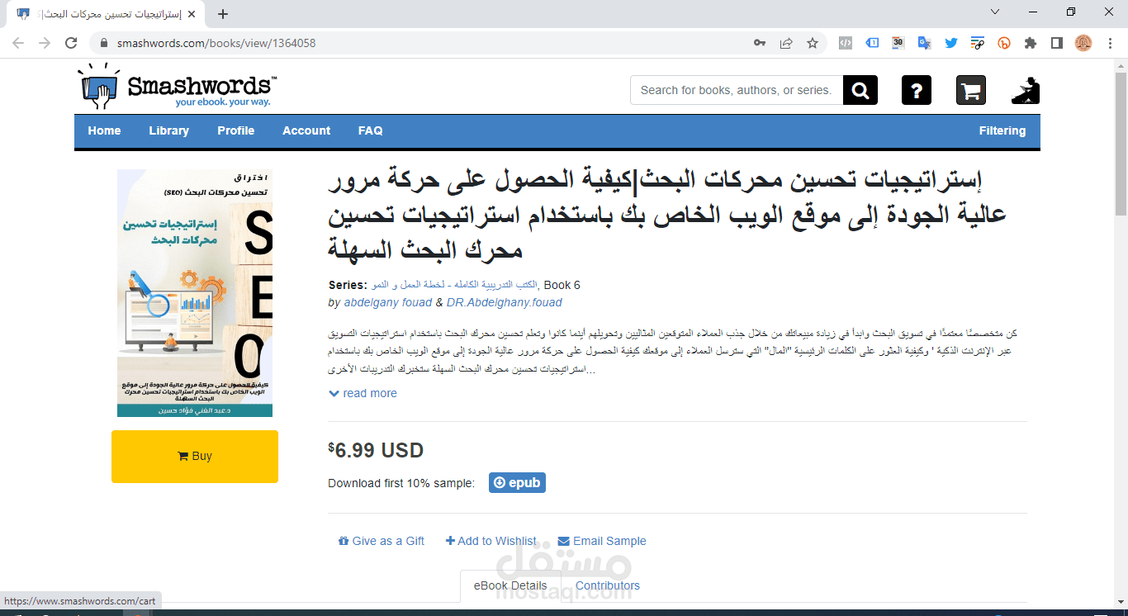The width and height of the screenshot is (1128, 616).
Task: Open the shopping cart icon
Action: tap(971, 90)
